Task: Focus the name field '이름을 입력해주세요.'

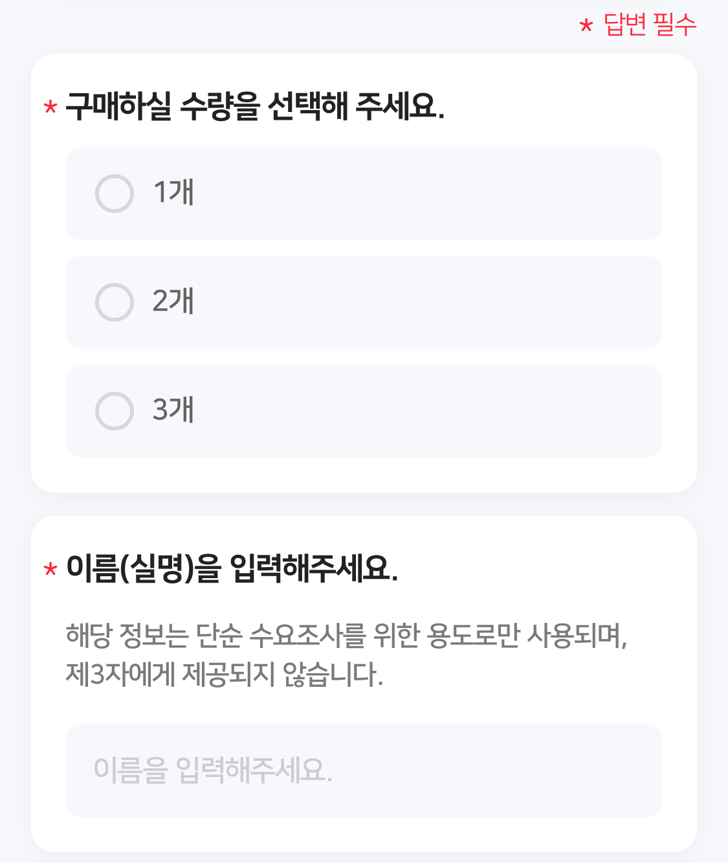Action: tap(364, 770)
